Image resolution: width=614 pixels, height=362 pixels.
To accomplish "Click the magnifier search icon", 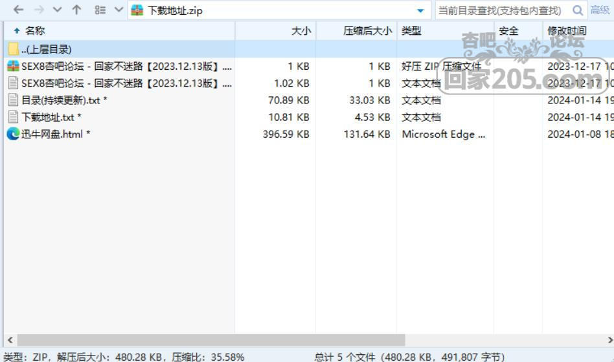I will [578, 10].
